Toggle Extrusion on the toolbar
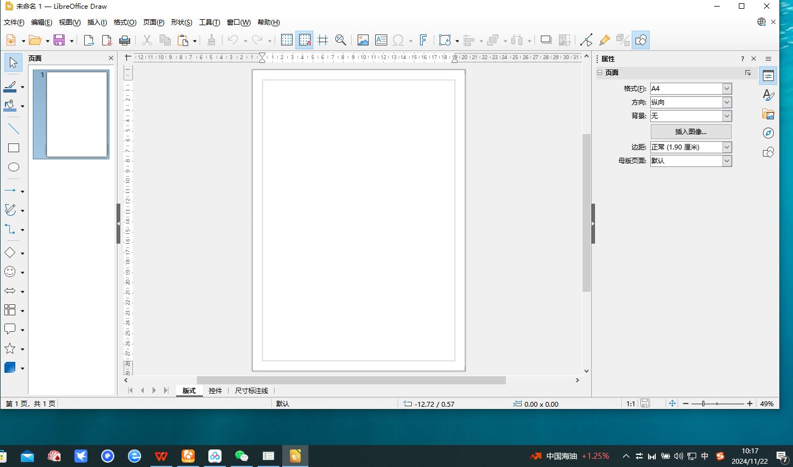This screenshot has width=793, height=467. (622, 40)
